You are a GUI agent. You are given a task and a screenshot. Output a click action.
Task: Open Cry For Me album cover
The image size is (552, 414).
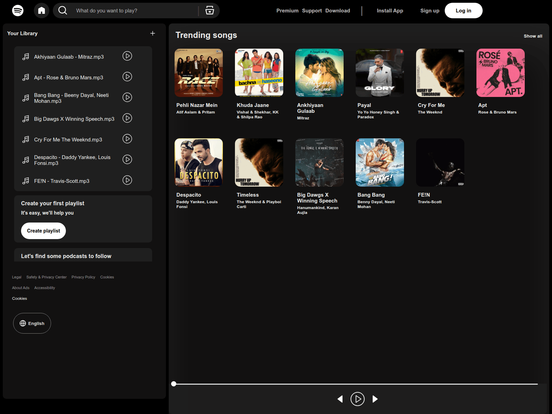(x=440, y=73)
